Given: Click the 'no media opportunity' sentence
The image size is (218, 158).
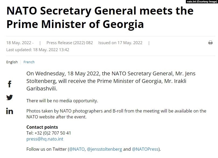Looking at the screenshot, I should pyautogui.click(x=62, y=101).
